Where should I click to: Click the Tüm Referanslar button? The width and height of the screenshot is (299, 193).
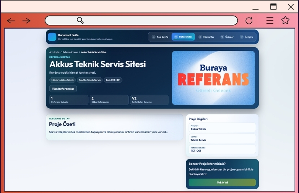[63, 89]
